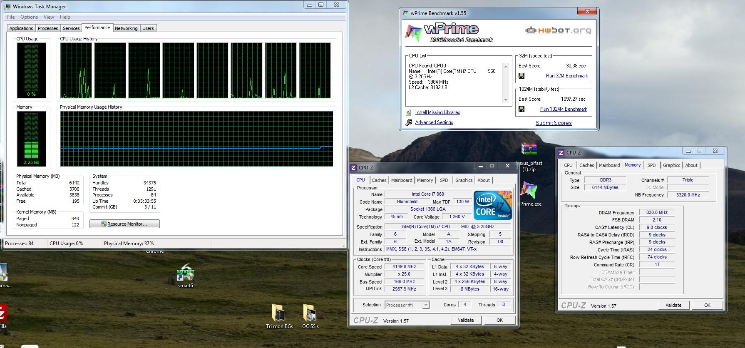Open the Selection Processor #1 dropdown
The width and height of the screenshot is (745, 348).
coord(407,305)
